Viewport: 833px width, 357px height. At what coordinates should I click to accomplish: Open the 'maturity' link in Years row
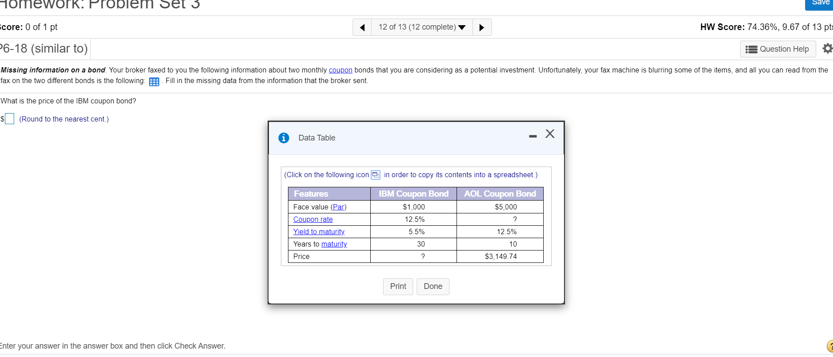click(x=334, y=244)
